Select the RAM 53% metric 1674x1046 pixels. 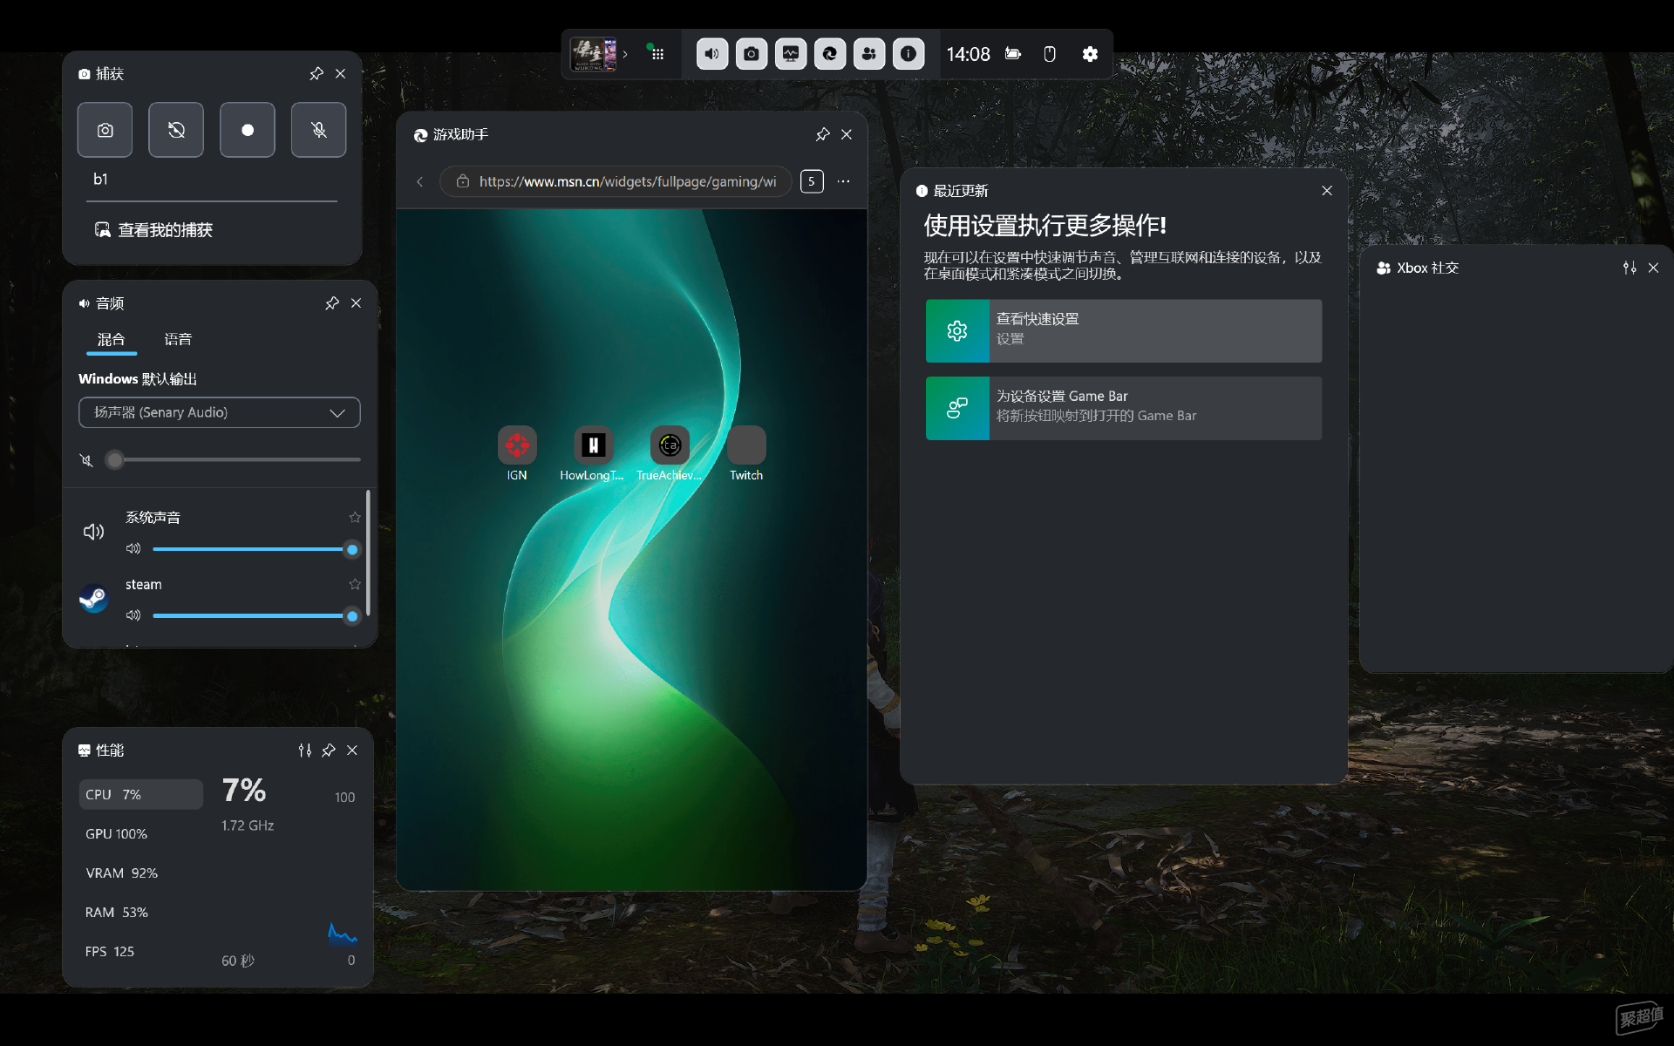click(140, 913)
